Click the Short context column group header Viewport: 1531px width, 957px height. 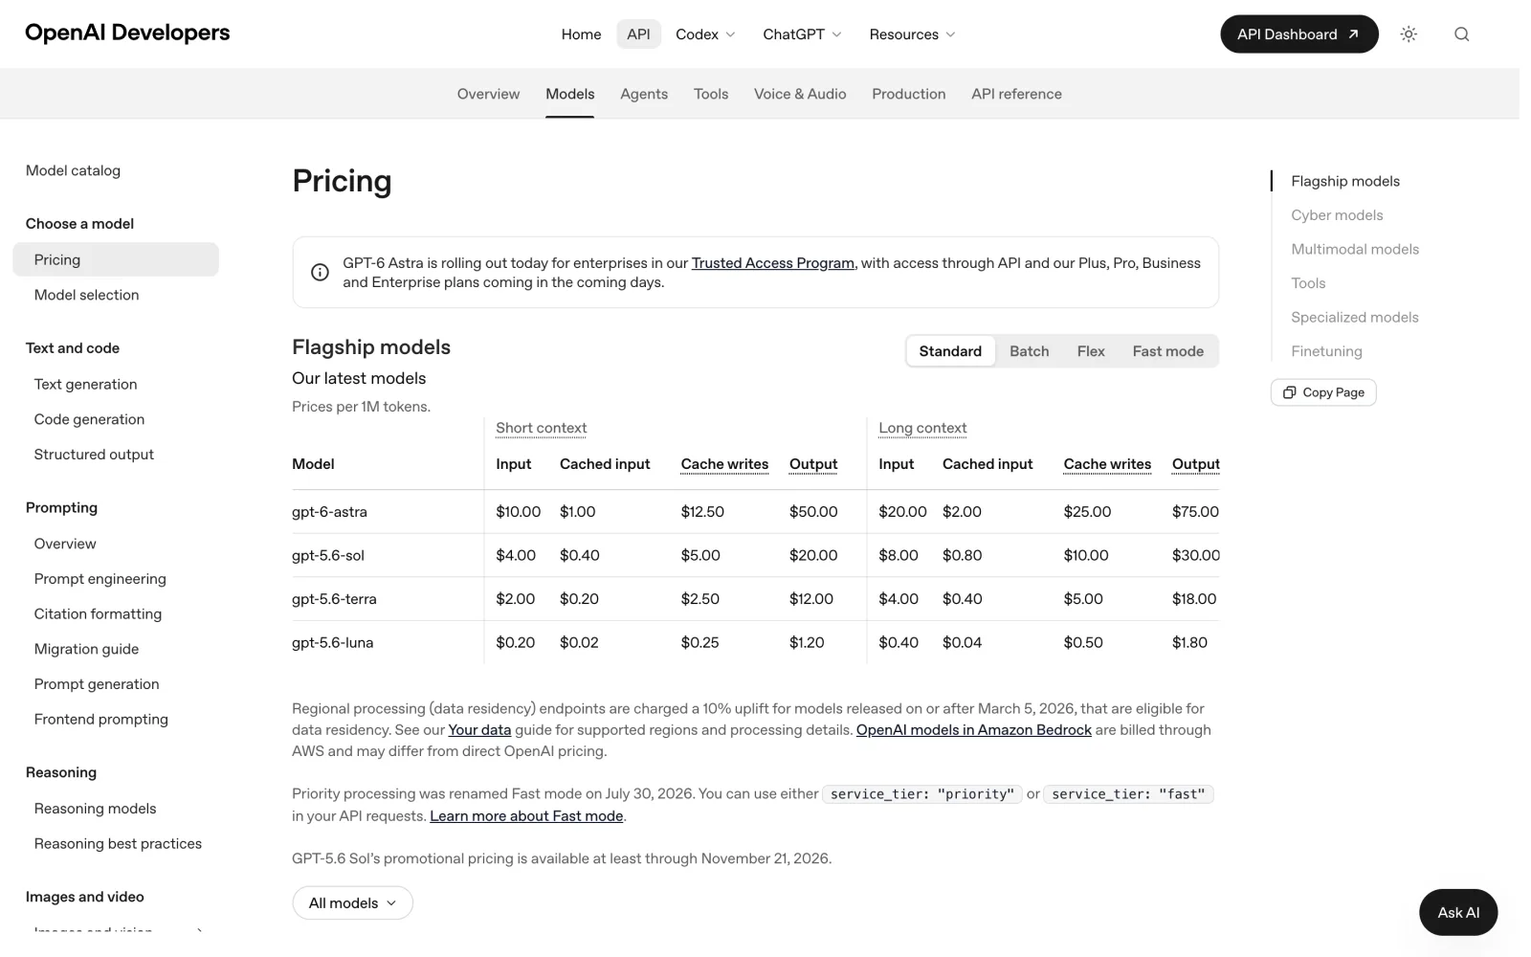pyautogui.click(x=541, y=428)
